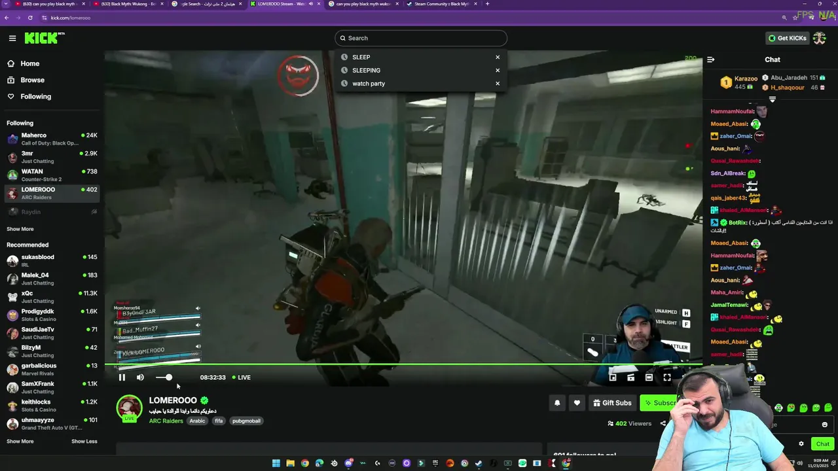Click the green stream progress bar

tap(403, 364)
